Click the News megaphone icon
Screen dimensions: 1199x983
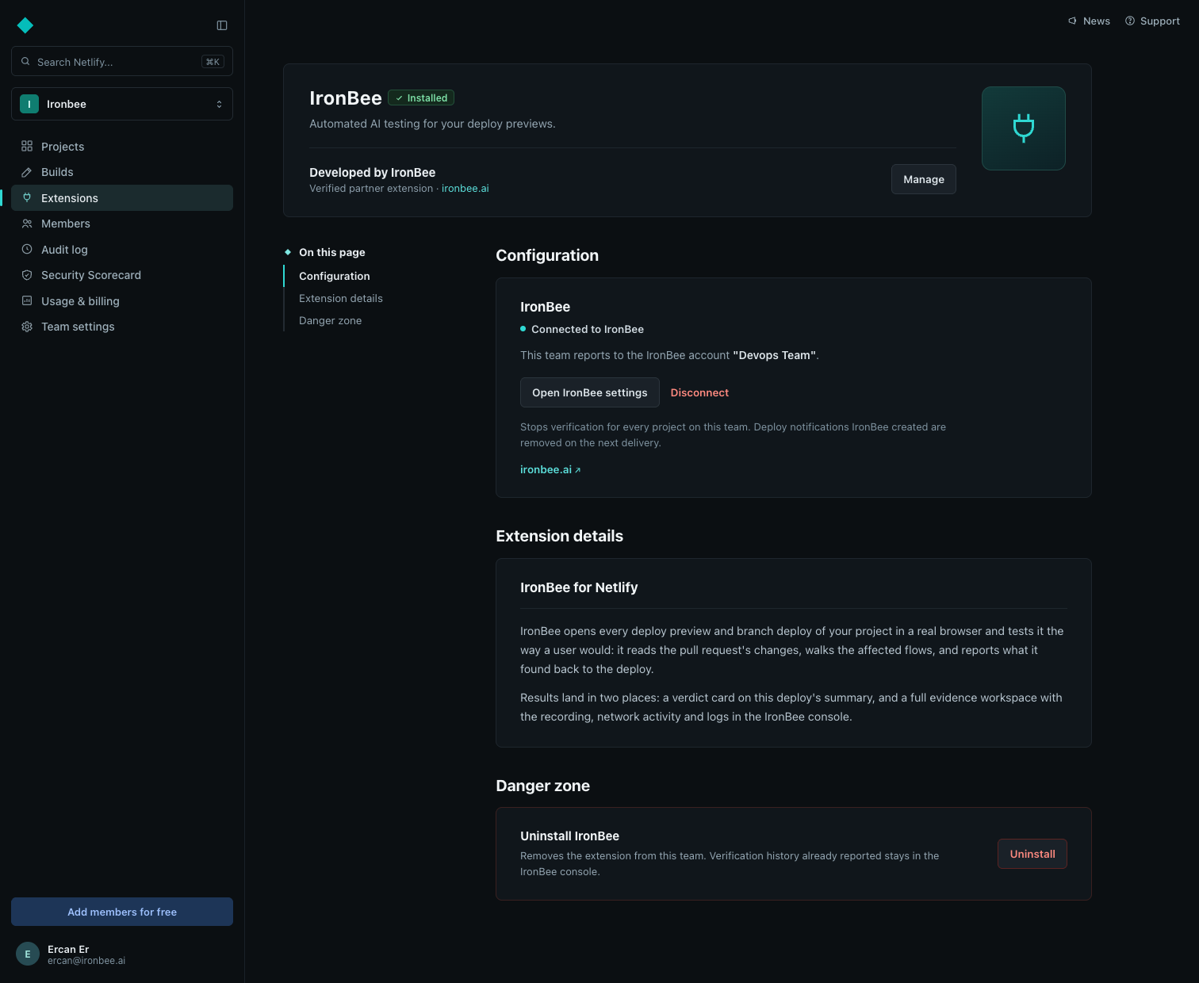click(1072, 21)
